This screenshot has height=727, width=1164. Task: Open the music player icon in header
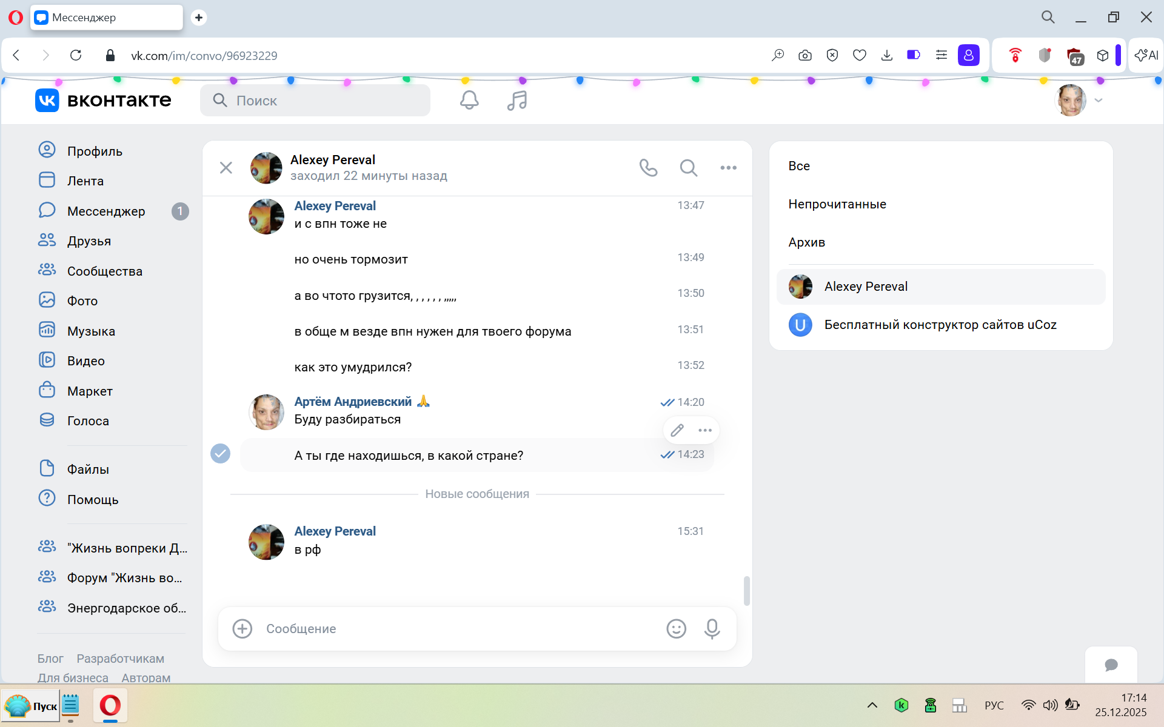click(x=517, y=101)
